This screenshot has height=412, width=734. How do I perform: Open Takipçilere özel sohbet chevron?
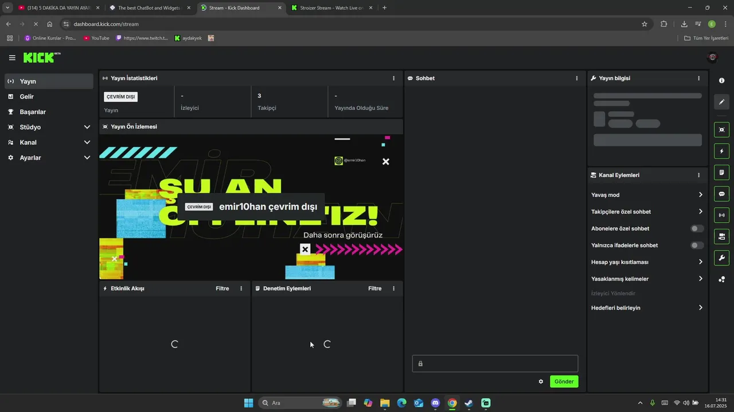click(701, 212)
